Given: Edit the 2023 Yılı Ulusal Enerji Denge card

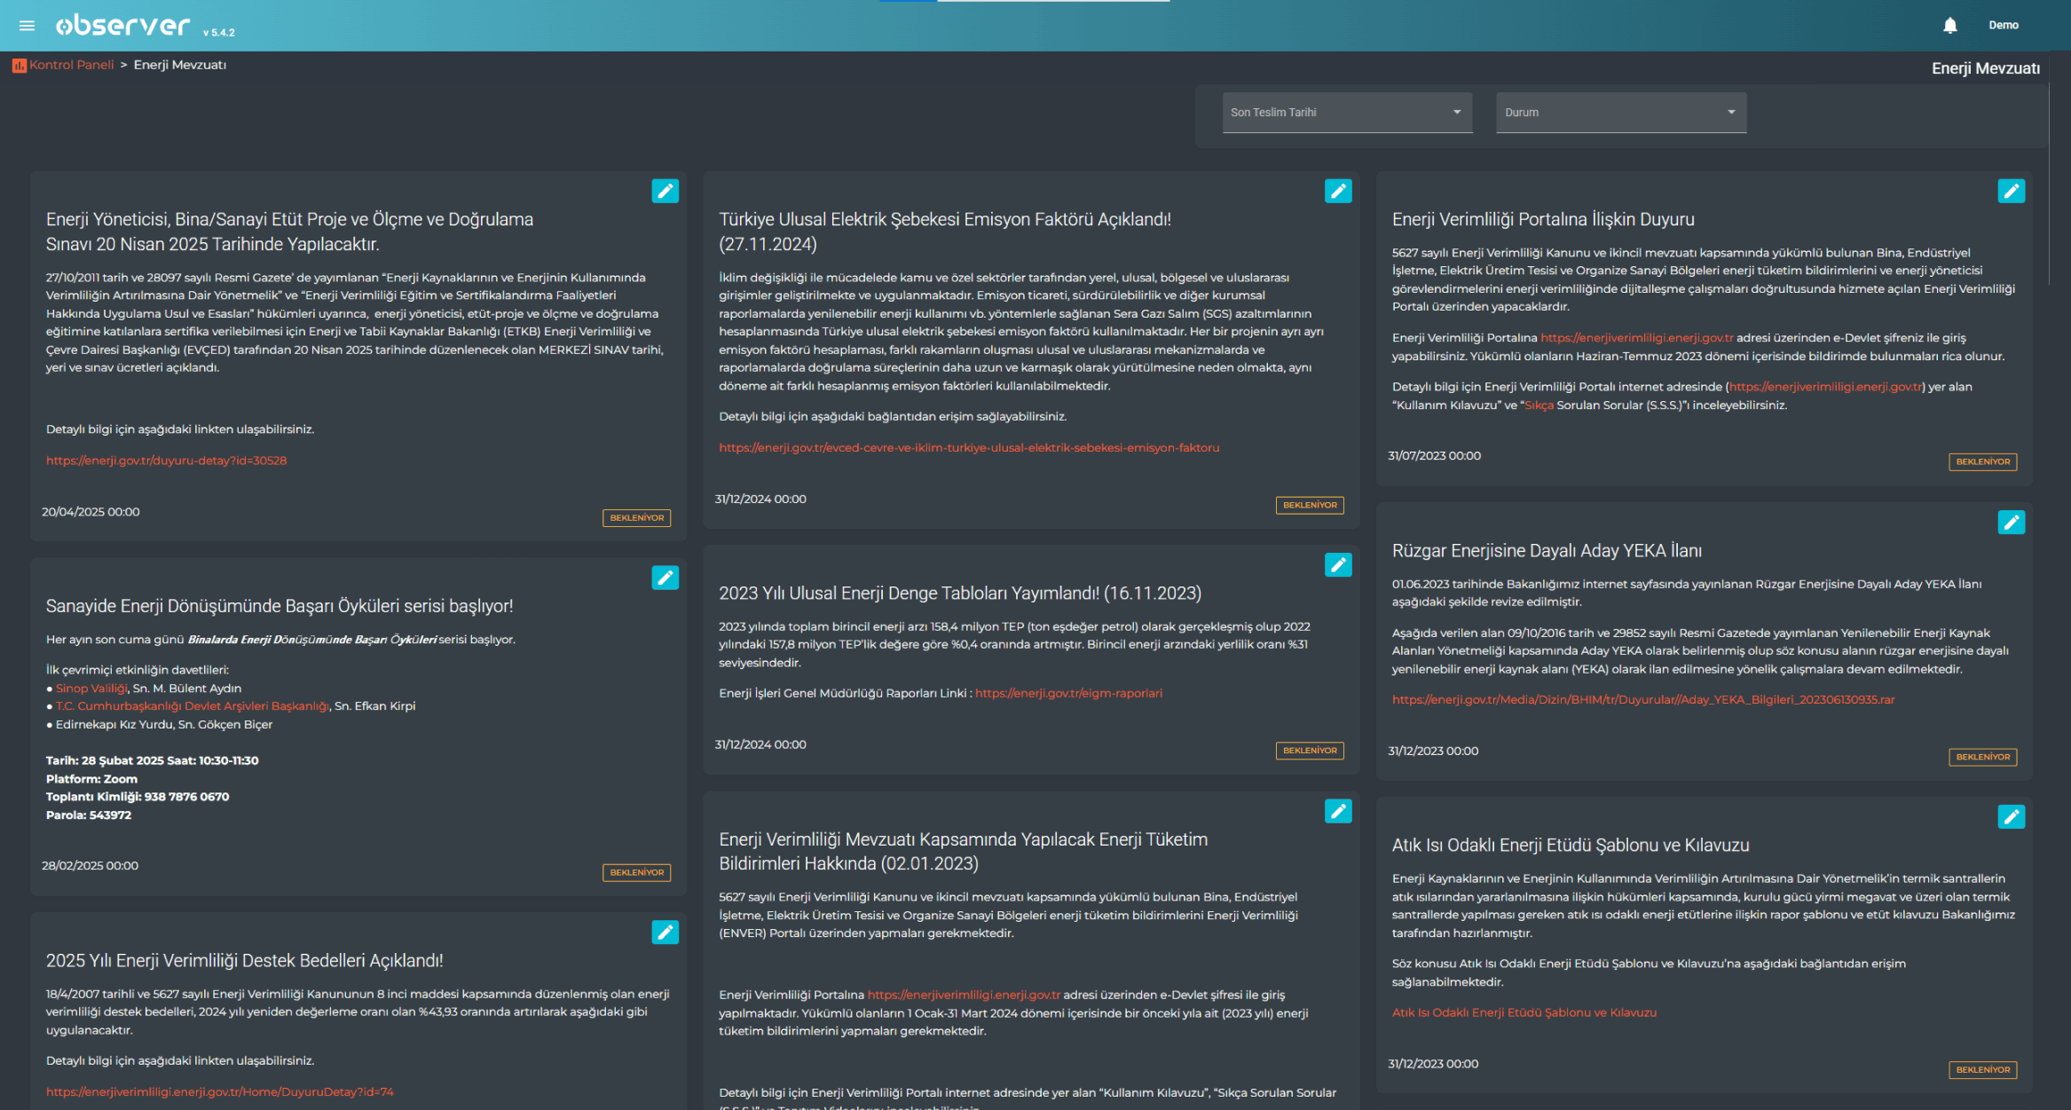Looking at the screenshot, I should (x=1338, y=564).
